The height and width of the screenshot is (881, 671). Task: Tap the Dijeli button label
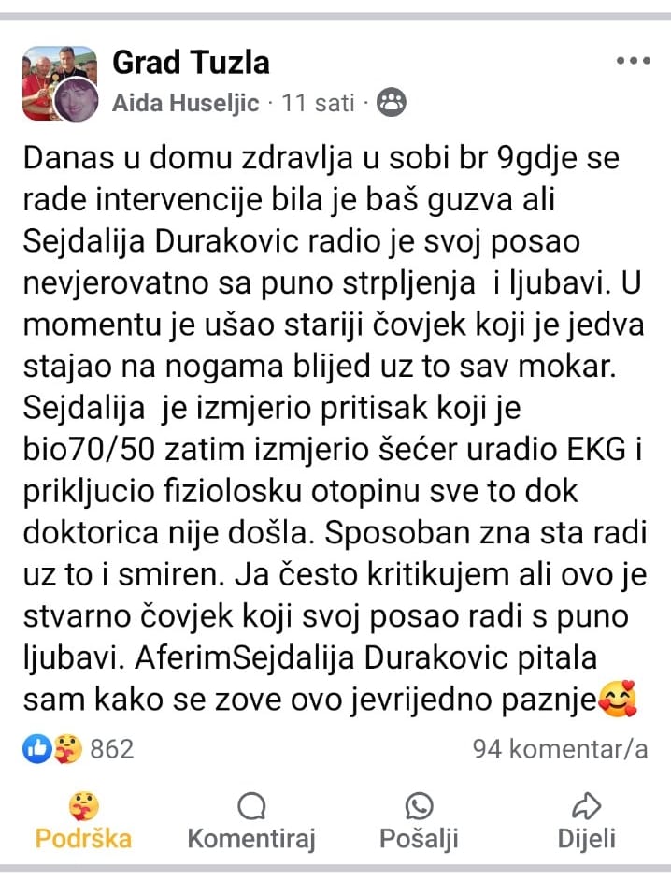(x=587, y=840)
